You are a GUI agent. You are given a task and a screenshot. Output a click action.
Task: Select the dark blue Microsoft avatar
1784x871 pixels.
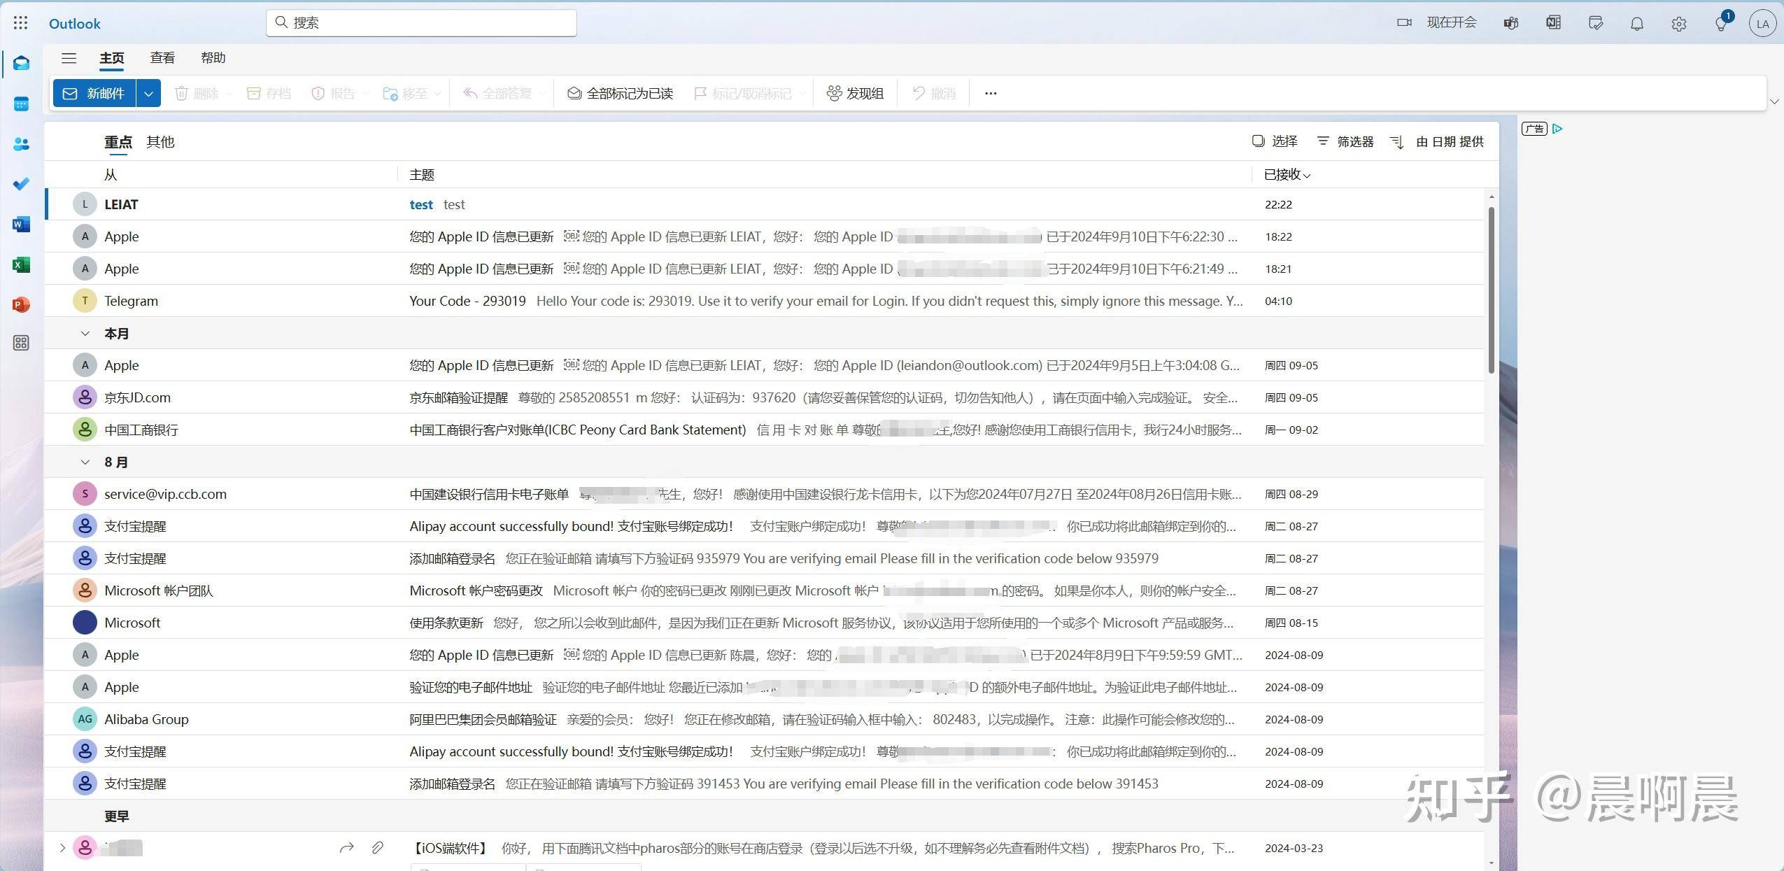click(85, 623)
